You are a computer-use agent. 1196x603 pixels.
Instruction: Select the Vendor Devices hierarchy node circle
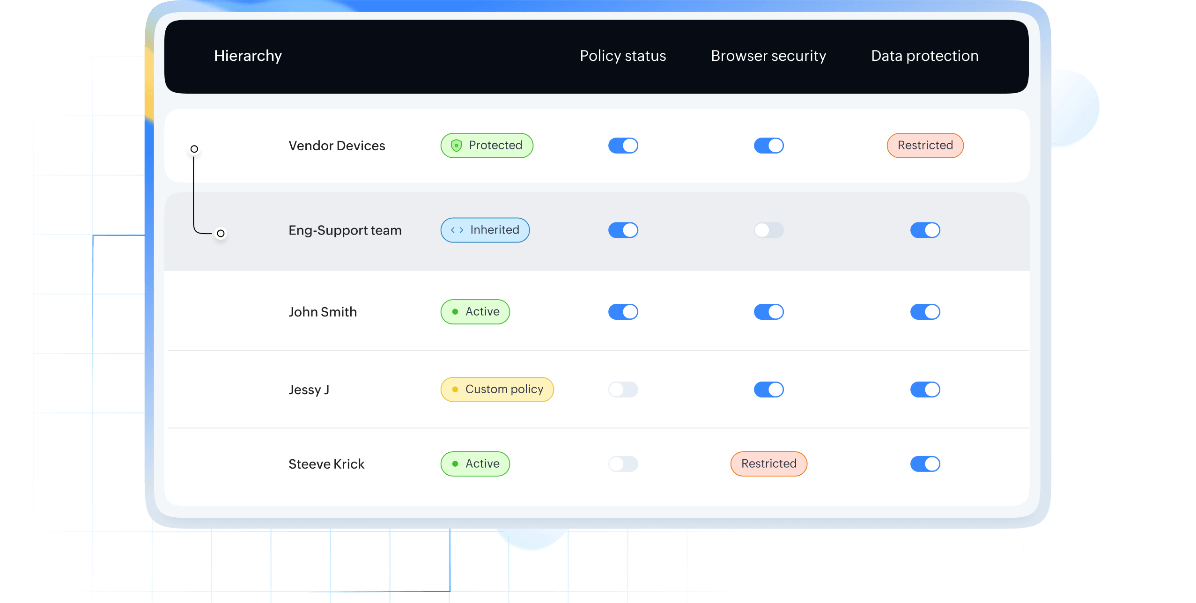[194, 149]
